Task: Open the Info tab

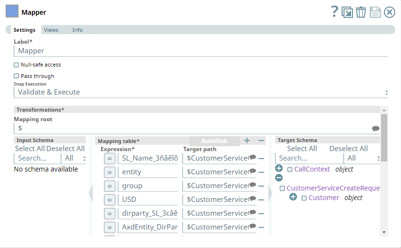Action: click(77, 30)
